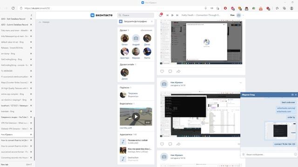
Task: Play the track Позови кота с собой
Action: (138, 140)
